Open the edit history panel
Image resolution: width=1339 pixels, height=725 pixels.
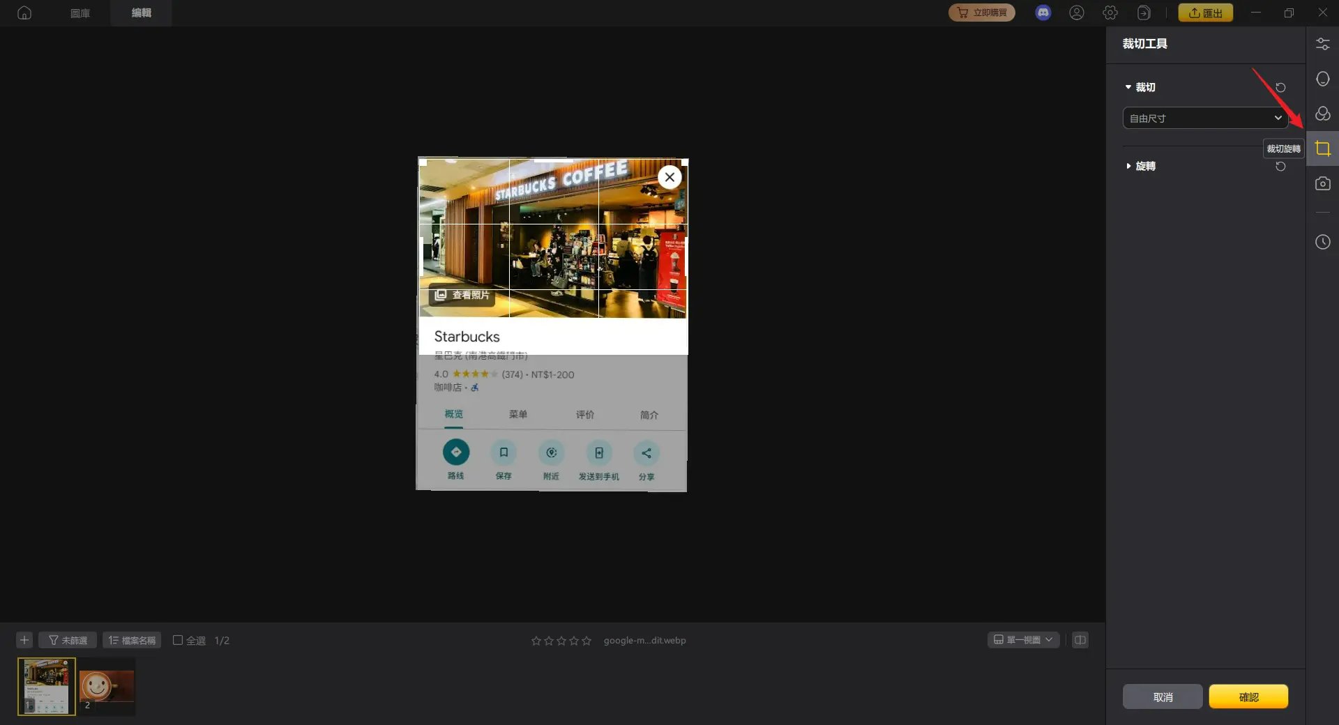pos(1322,242)
